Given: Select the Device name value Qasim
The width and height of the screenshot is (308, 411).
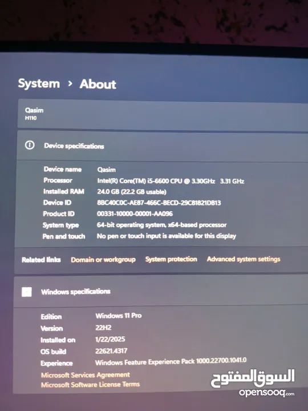Looking at the screenshot, I should click(106, 170).
